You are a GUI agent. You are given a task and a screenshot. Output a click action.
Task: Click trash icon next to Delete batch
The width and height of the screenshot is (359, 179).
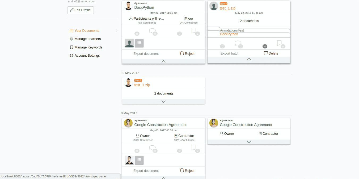[x=266, y=53]
